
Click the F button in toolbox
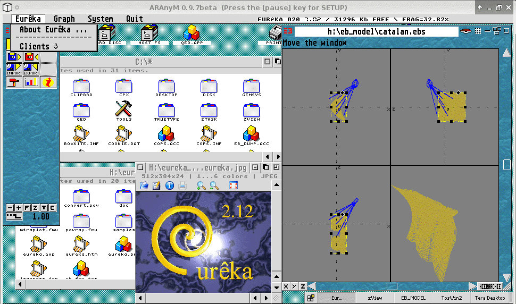click(27, 208)
